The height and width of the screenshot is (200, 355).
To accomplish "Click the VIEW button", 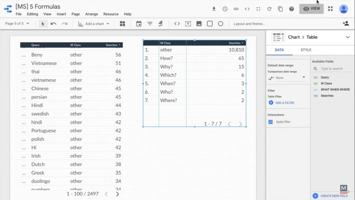I will pos(311,9).
